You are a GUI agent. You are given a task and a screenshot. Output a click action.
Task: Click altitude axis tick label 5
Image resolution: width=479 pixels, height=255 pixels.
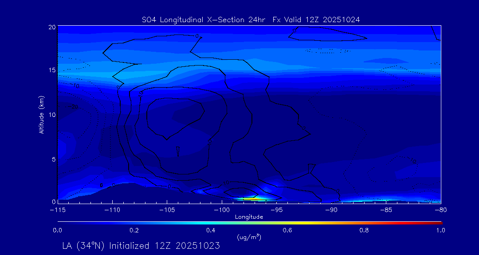pyautogui.click(x=53, y=159)
